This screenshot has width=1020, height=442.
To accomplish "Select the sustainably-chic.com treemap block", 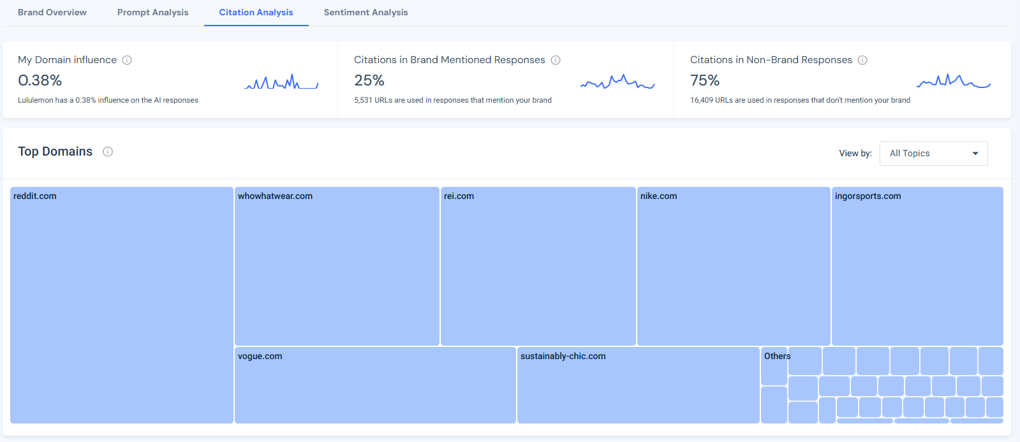I will point(639,385).
